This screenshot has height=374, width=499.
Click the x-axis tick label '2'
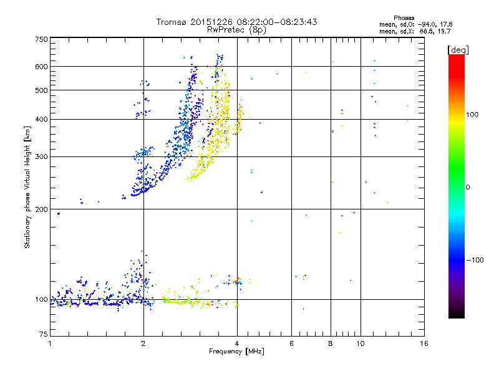click(x=143, y=343)
